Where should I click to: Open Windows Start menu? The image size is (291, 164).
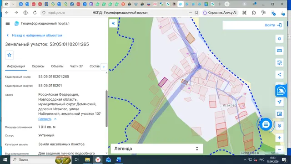coord(5,160)
